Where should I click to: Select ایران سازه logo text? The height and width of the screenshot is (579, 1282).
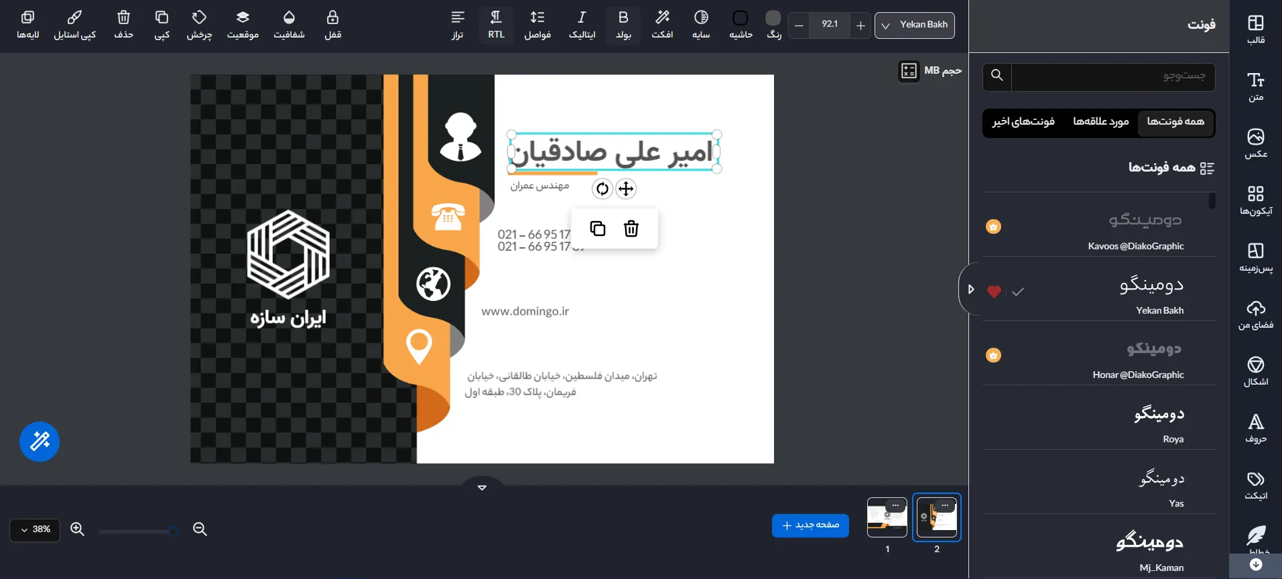point(288,317)
